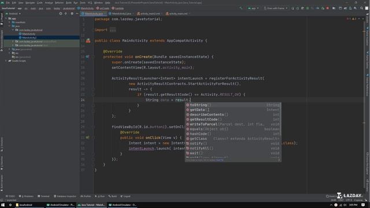Open the device selector dropdown
Image resolution: width=370 pixels, height=208 pixels.
(x=276, y=8)
